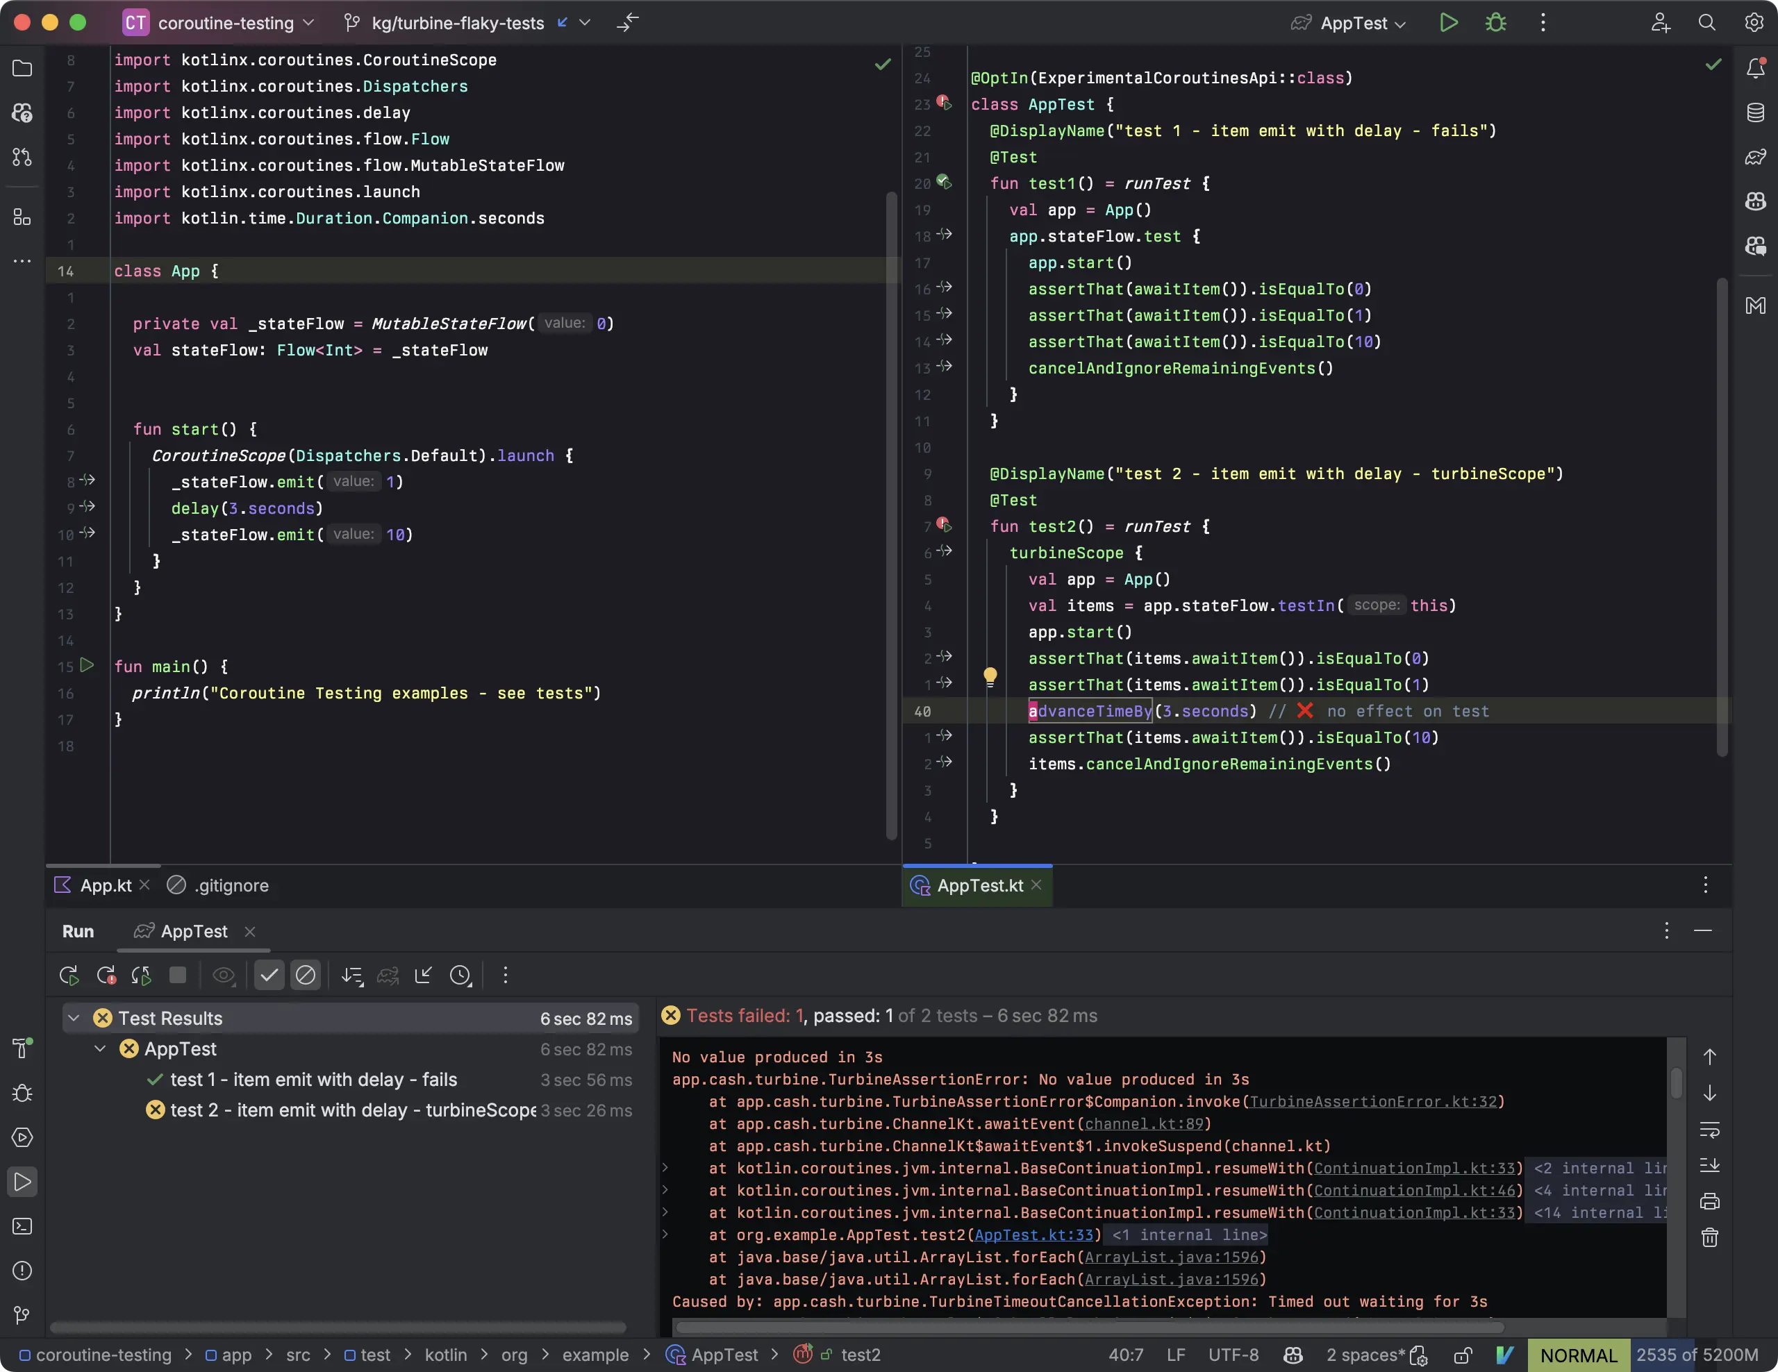Open Search Everywhere magnifier icon
The width and height of the screenshot is (1778, 1372).
click(1707, 23)
